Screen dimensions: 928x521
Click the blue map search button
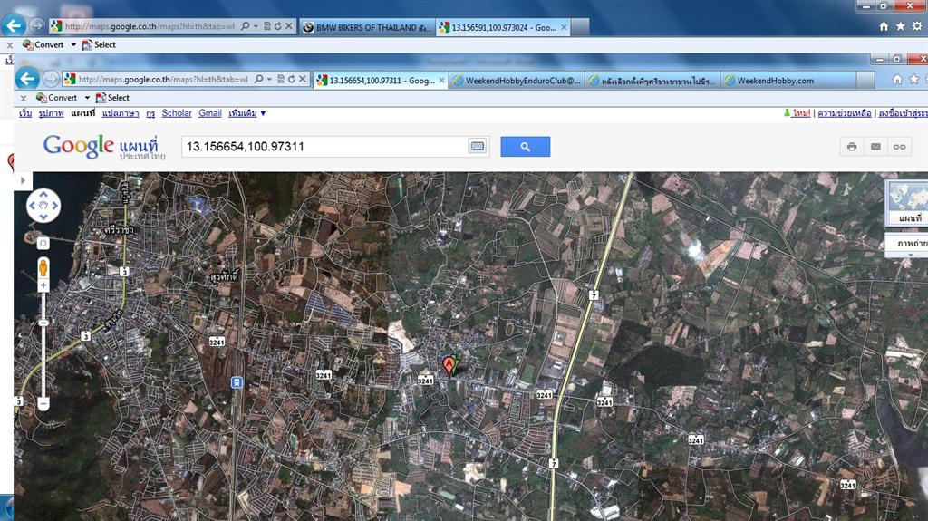tap(525, 147)
